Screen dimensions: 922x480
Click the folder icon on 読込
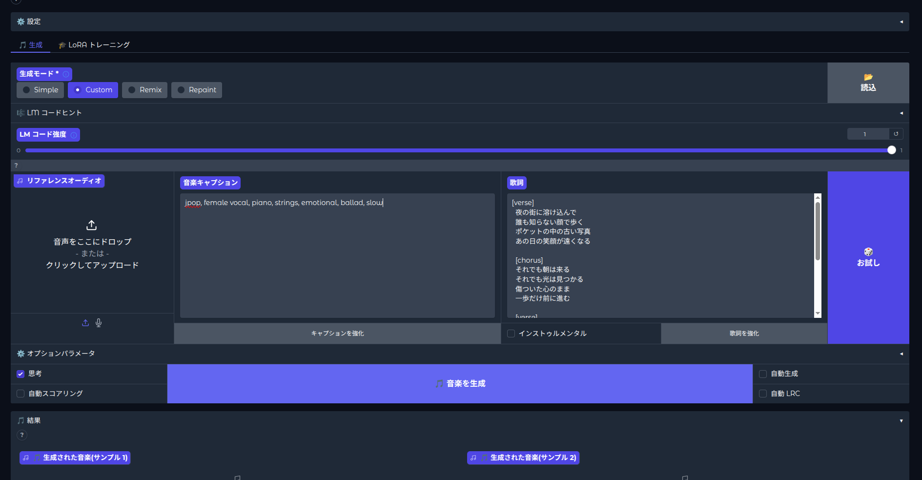[x=868, y=77]
